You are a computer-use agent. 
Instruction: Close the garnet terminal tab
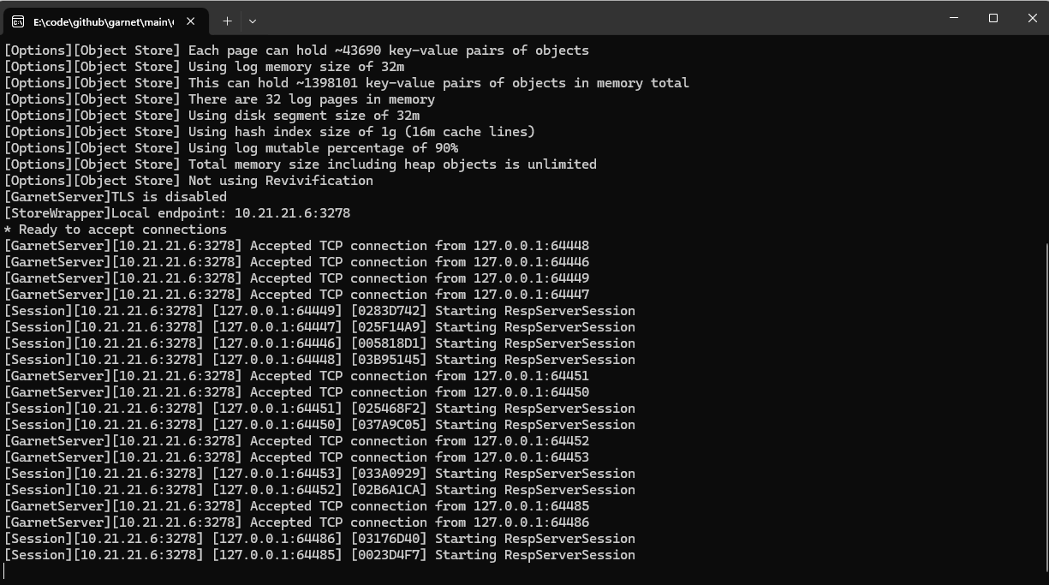pos(190,21)
